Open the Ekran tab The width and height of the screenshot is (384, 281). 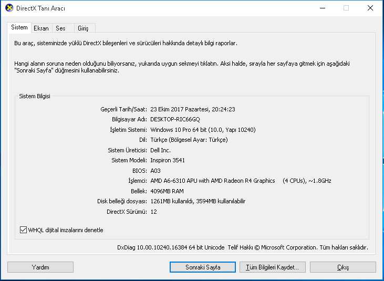[x=41, y=28]
